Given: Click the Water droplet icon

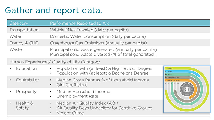Looking at the screenshot, I should point(166,71).
